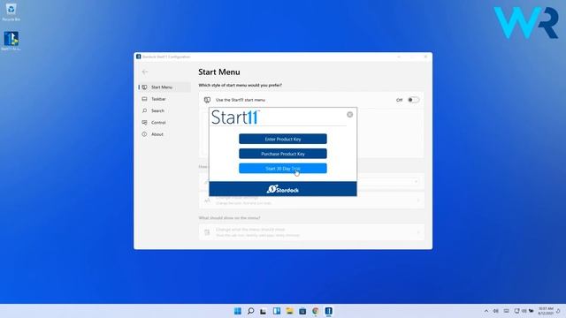Screen dimensions: 566x318
Task: Open Task View on the taskbar
Action: (x=264, y=311)
